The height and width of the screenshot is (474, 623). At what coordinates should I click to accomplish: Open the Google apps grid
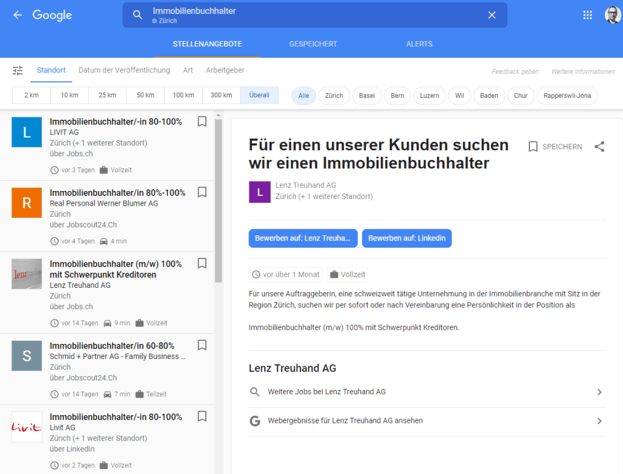coord(587,15)
